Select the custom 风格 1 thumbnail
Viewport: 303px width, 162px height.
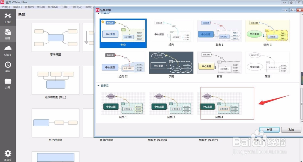pyautogui.click(x=123, y=103)
